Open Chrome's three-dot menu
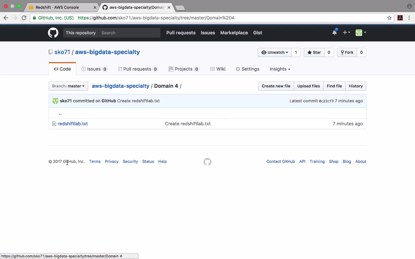 point(409,18)
